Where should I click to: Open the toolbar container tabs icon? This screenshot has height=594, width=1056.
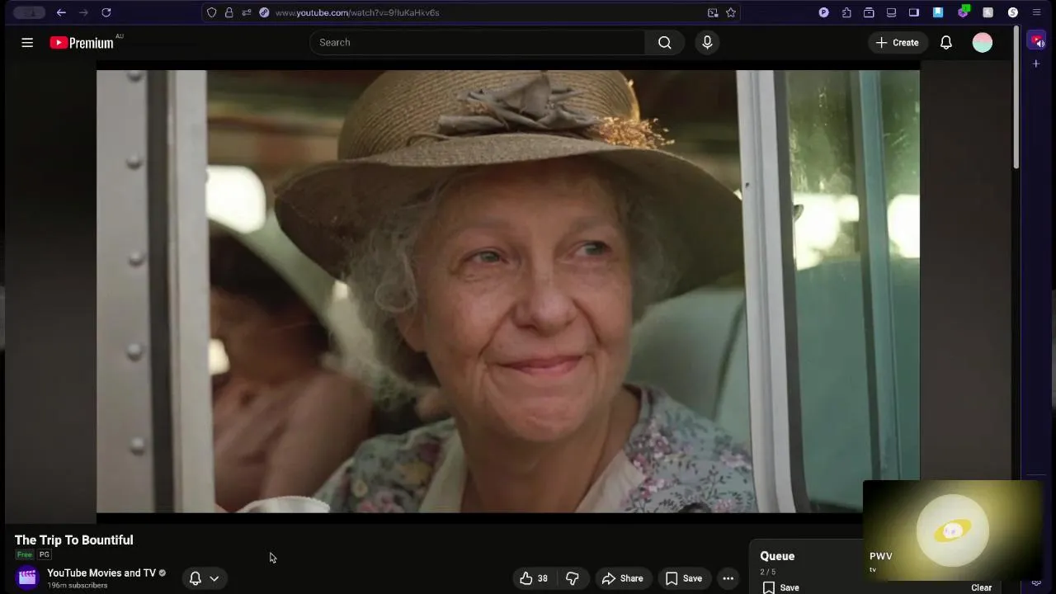(869, 12)
